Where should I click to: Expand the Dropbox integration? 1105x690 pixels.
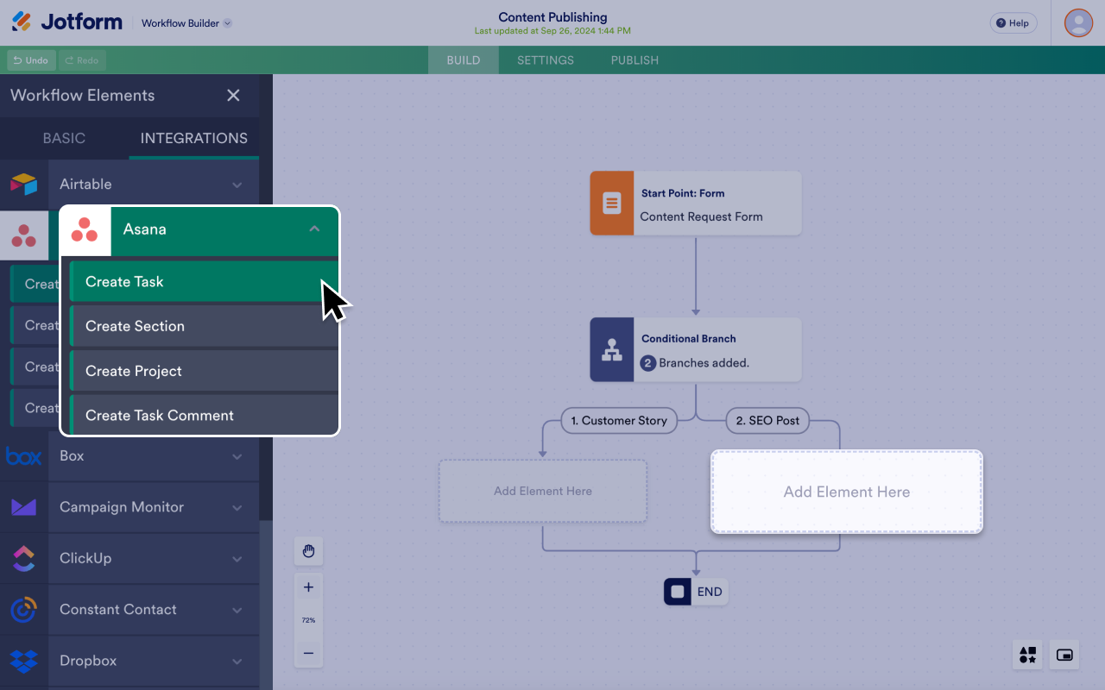coord(237,662)
